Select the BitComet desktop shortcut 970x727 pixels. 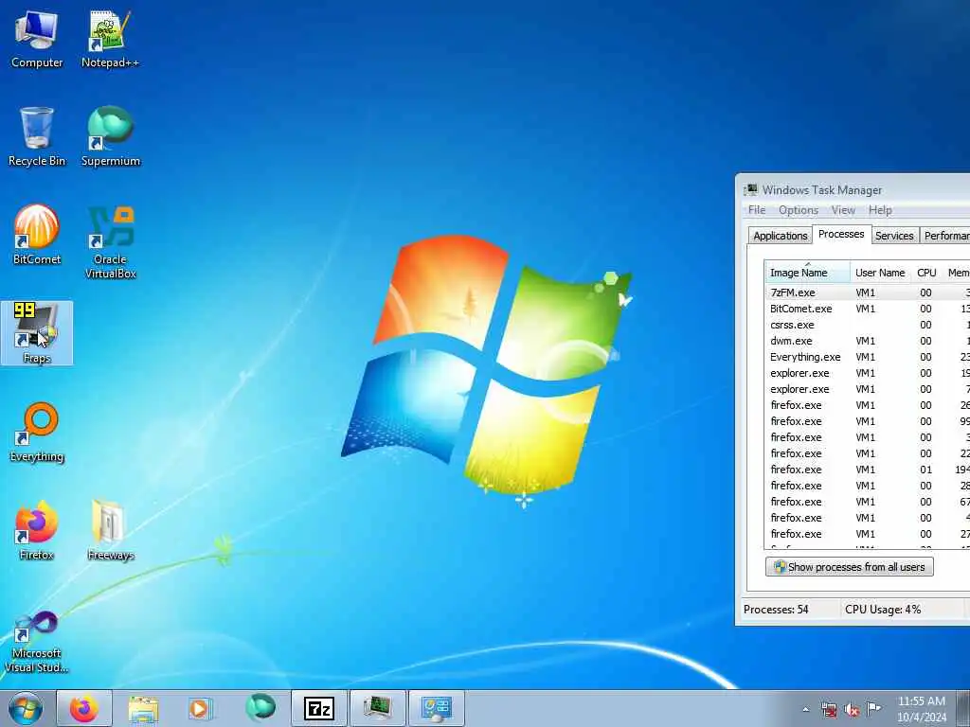coord(37,235)
